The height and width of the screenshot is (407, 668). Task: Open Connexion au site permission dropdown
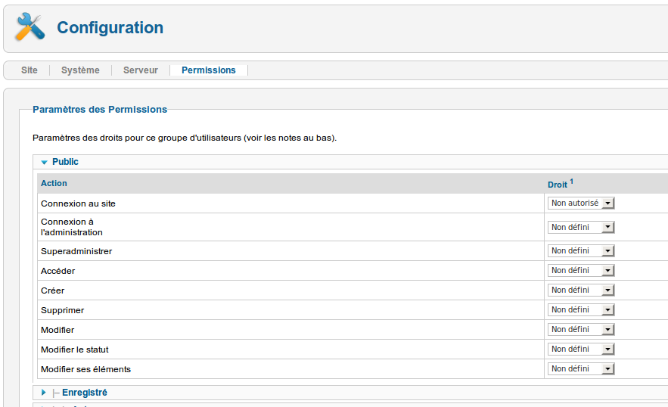(581, 203)
